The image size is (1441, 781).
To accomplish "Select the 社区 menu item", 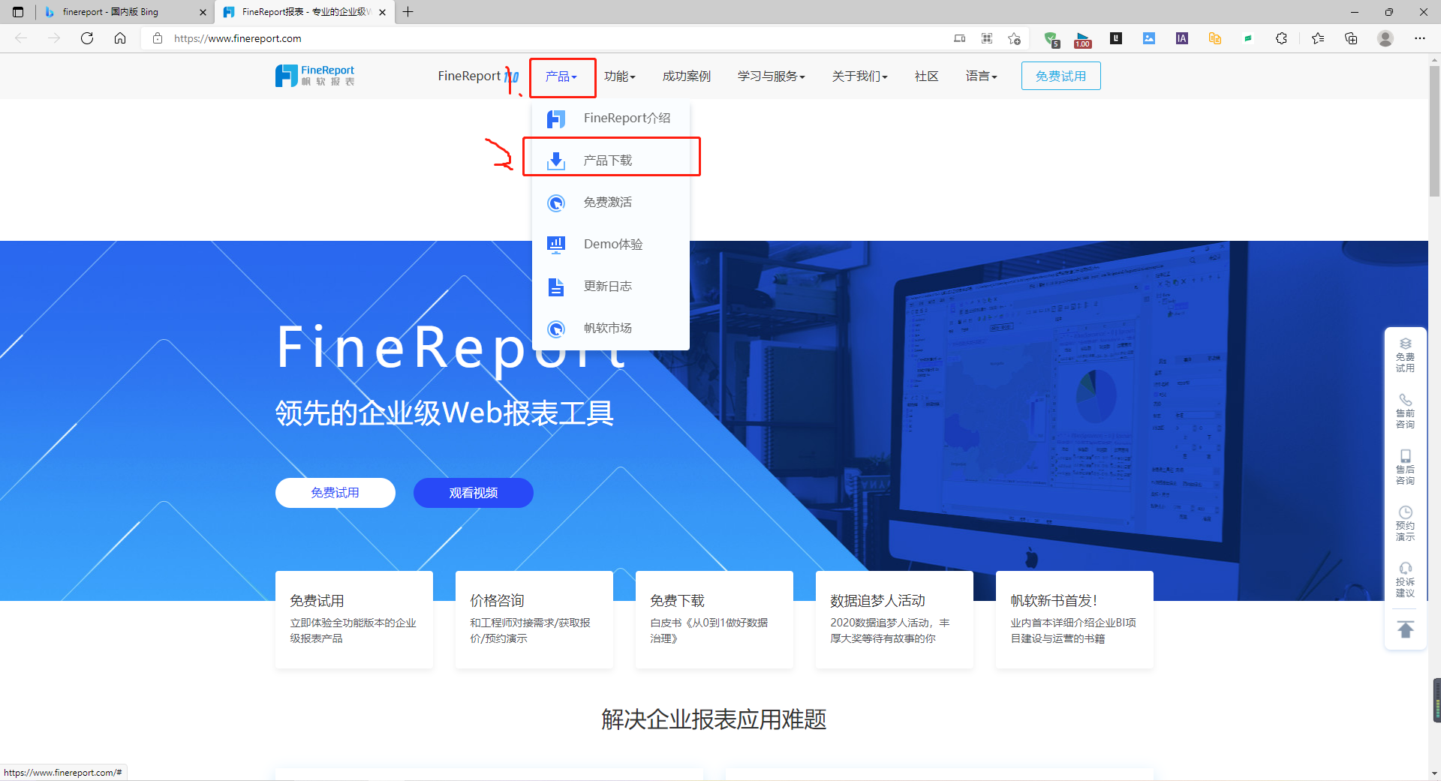I will (x=926, y=76).
